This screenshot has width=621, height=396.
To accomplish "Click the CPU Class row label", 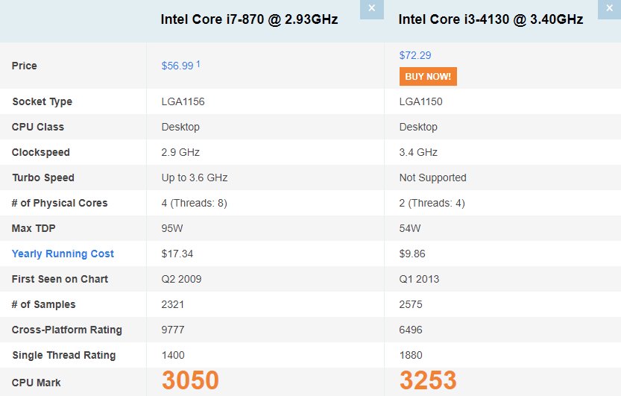I will pos(37,127).
